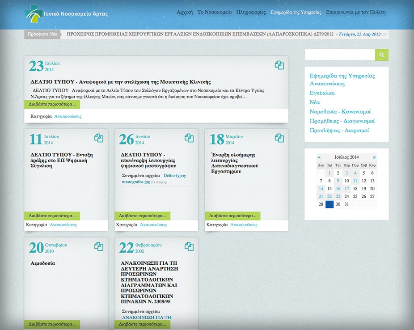
Task: Click the Γενικό Νοσοκομείο Άρτας site title
Action: point(76,14)
